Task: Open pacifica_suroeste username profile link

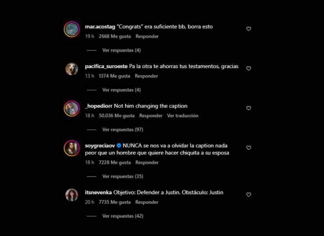Action: 106,66
